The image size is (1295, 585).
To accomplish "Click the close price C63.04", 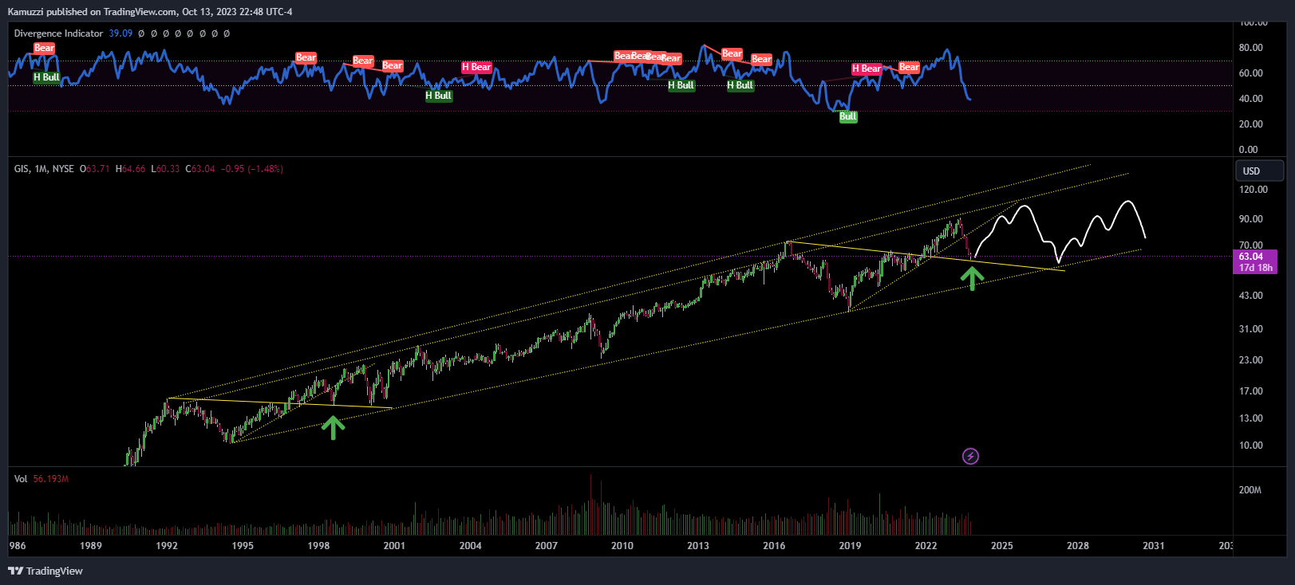I will [200, 169].
